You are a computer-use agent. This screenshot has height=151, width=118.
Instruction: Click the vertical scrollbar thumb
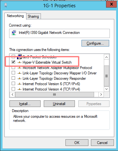point(107,76)
